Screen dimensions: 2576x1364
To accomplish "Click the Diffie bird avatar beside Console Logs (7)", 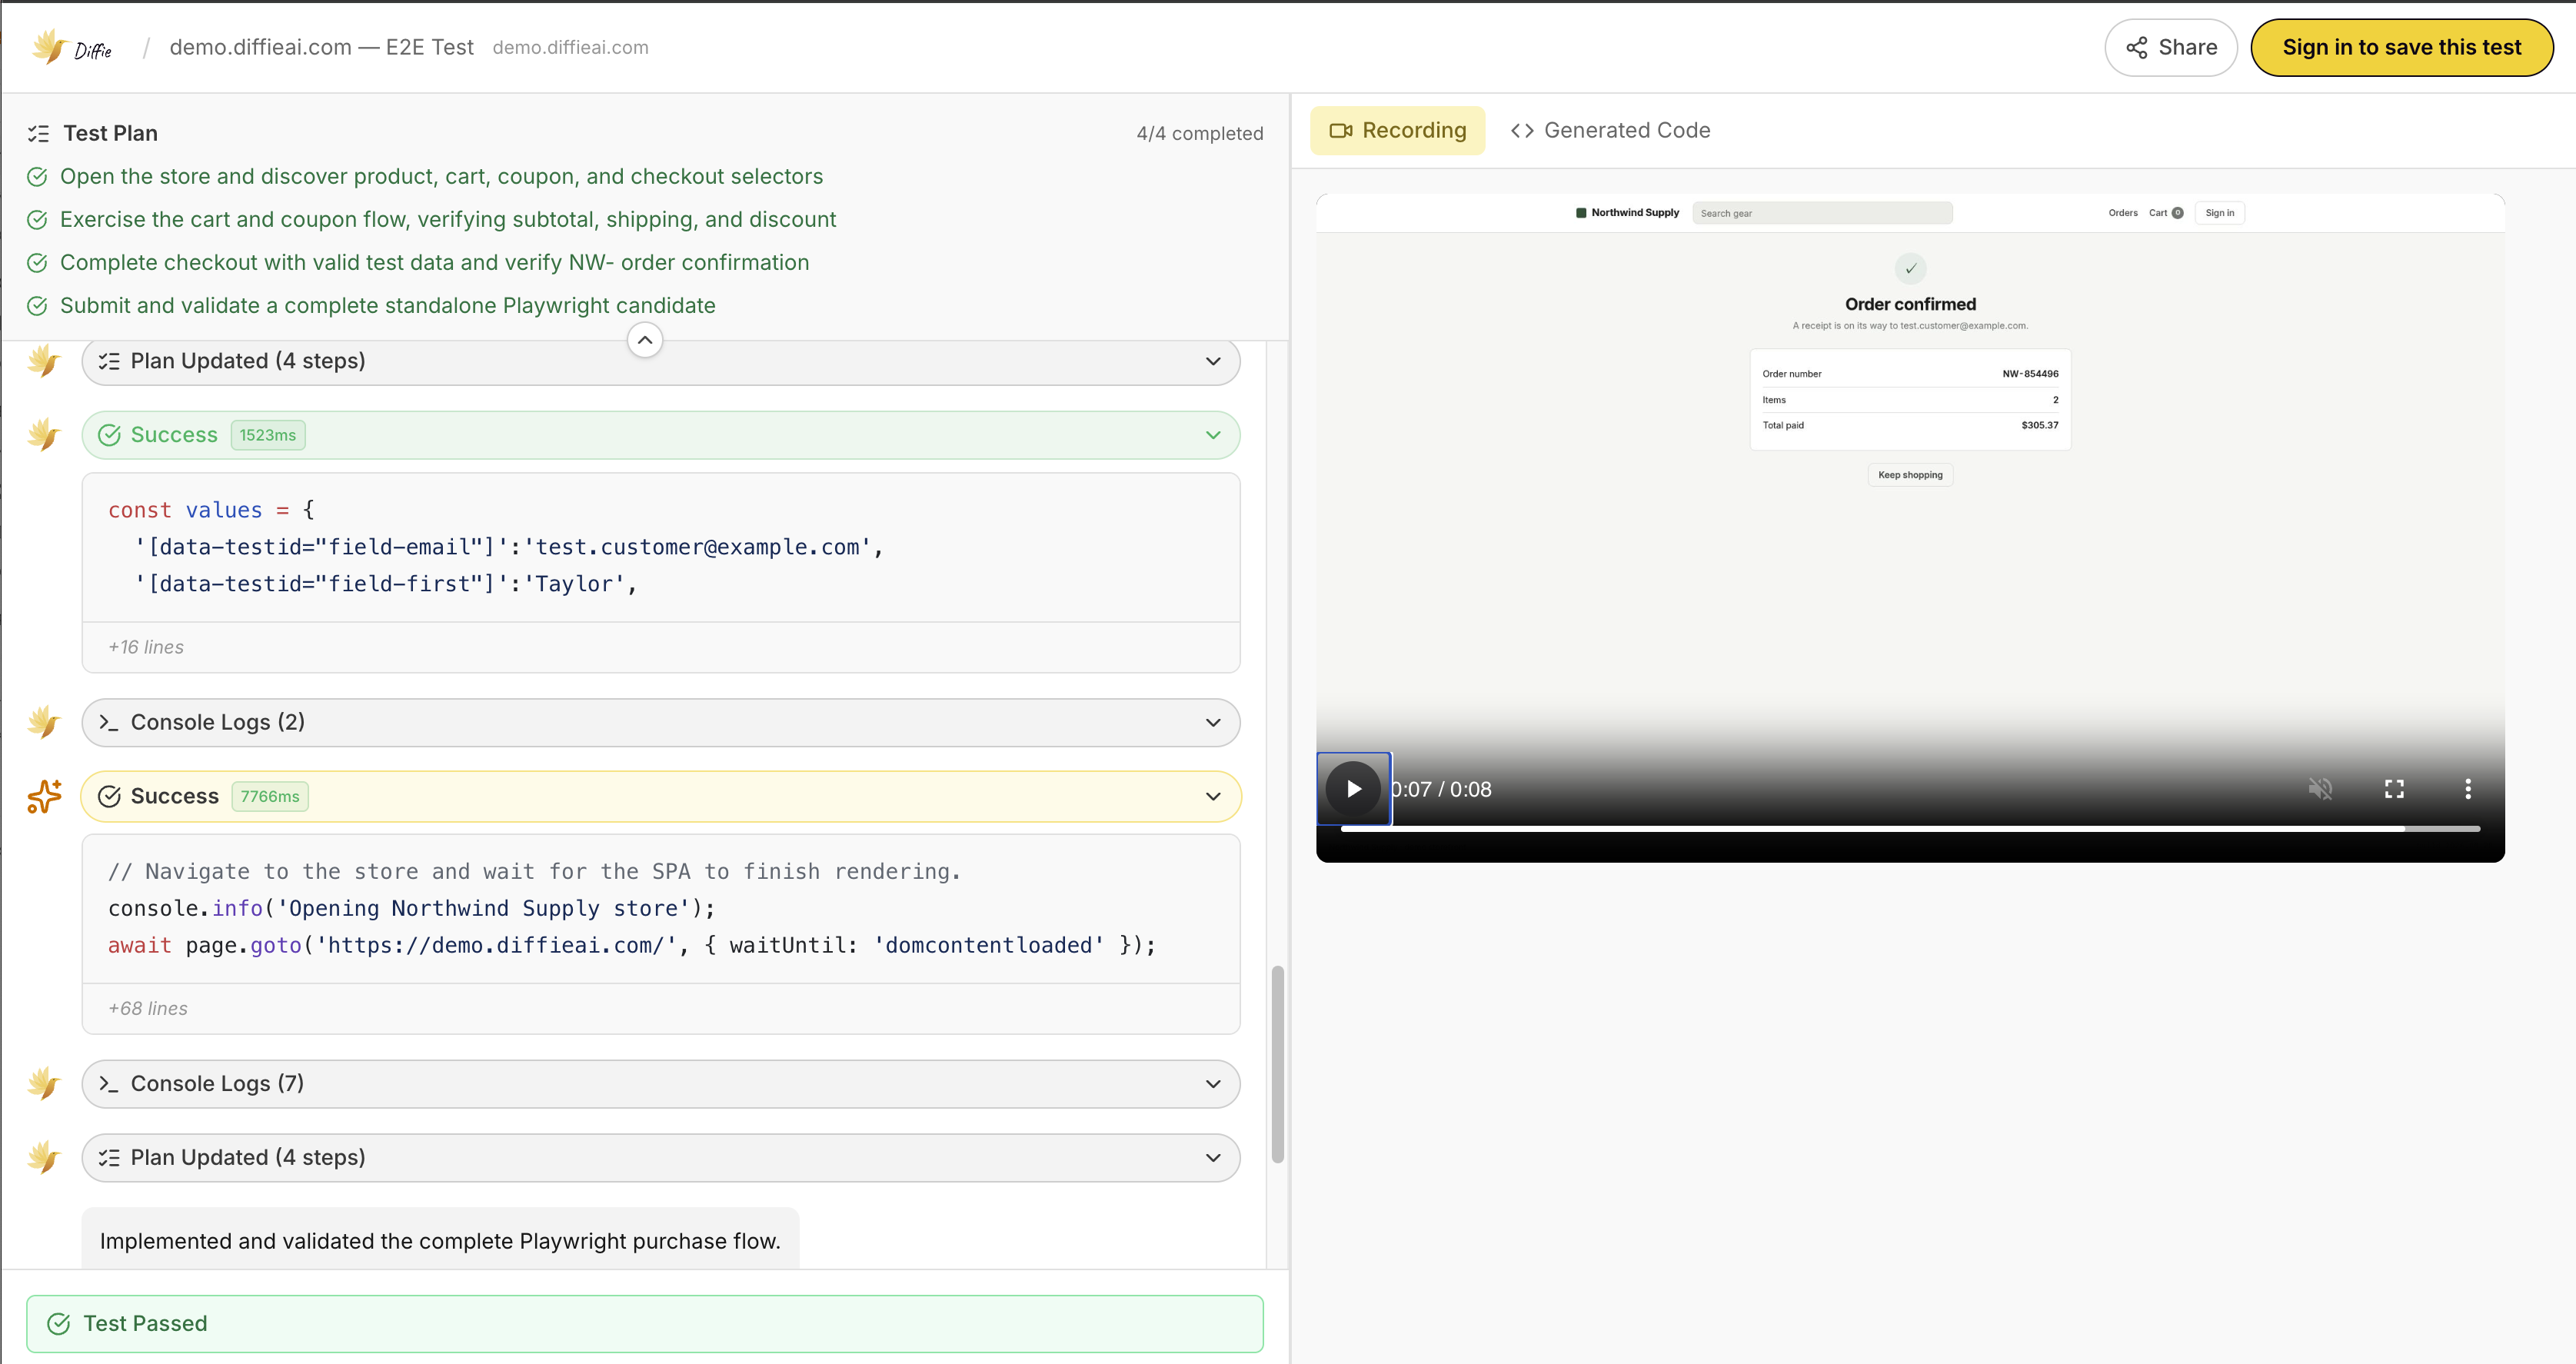I will pos(44,1084).
